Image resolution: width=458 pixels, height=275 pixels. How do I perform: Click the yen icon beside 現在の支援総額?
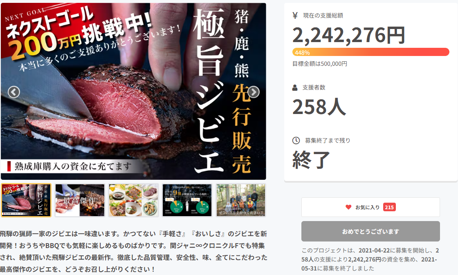(295, 16)
